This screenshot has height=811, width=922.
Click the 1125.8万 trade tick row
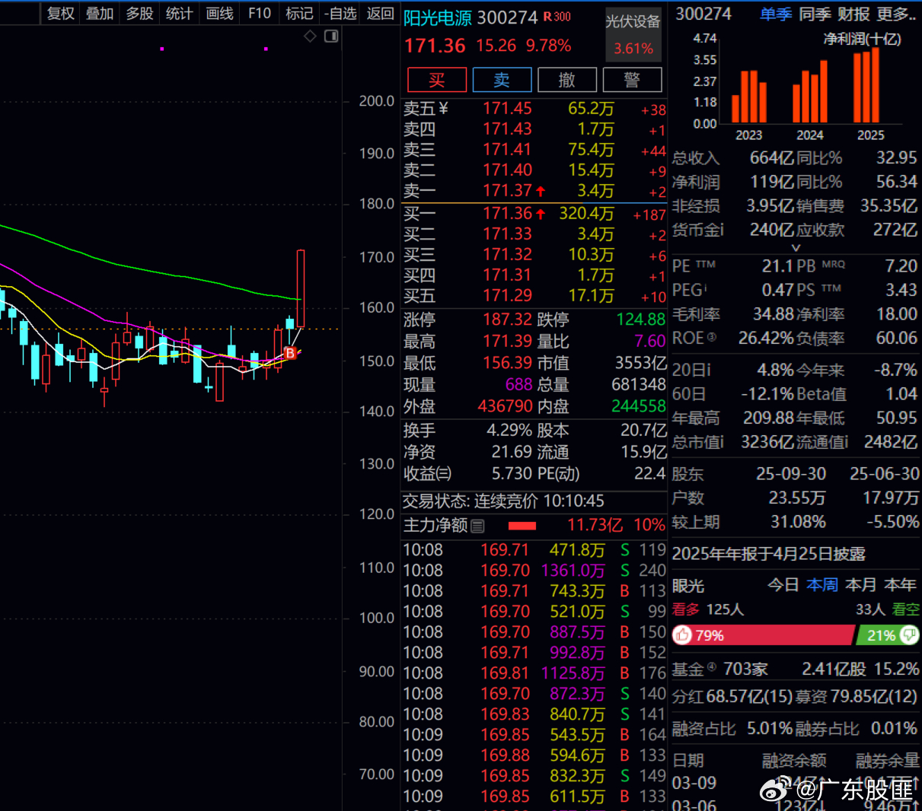click(534, 673)
